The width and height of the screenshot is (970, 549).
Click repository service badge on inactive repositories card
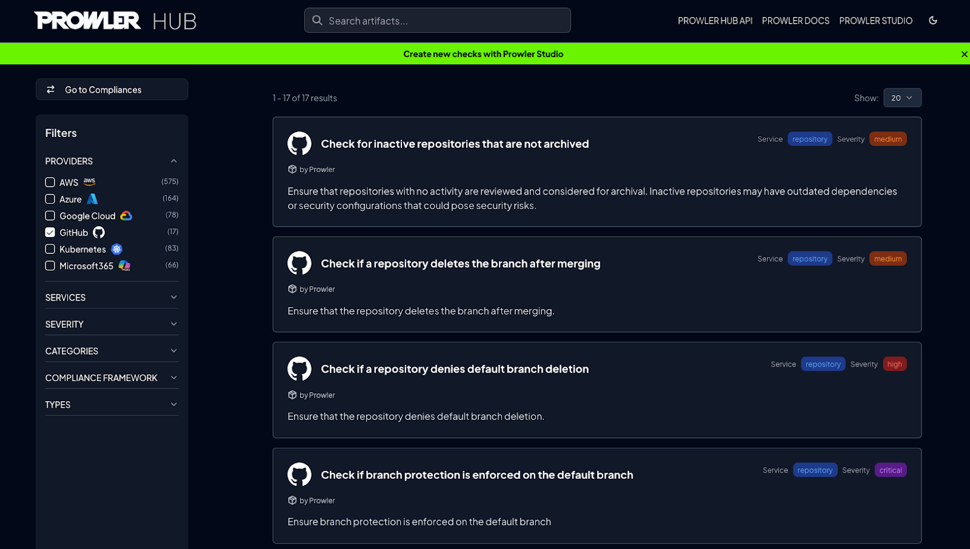(x=809, y=139)
